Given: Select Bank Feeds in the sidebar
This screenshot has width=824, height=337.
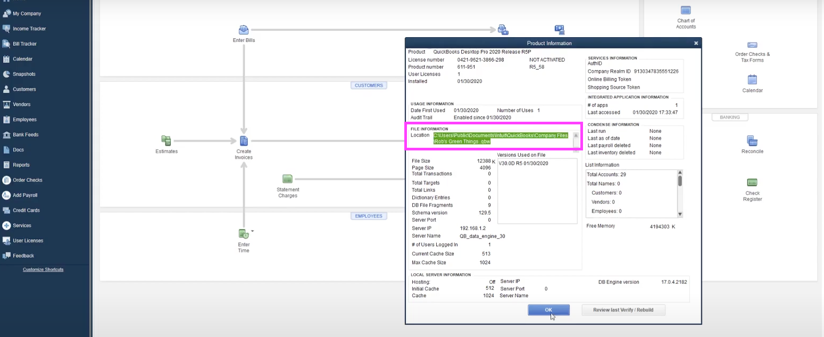Looking at the screenshot, I should point(26,134).
